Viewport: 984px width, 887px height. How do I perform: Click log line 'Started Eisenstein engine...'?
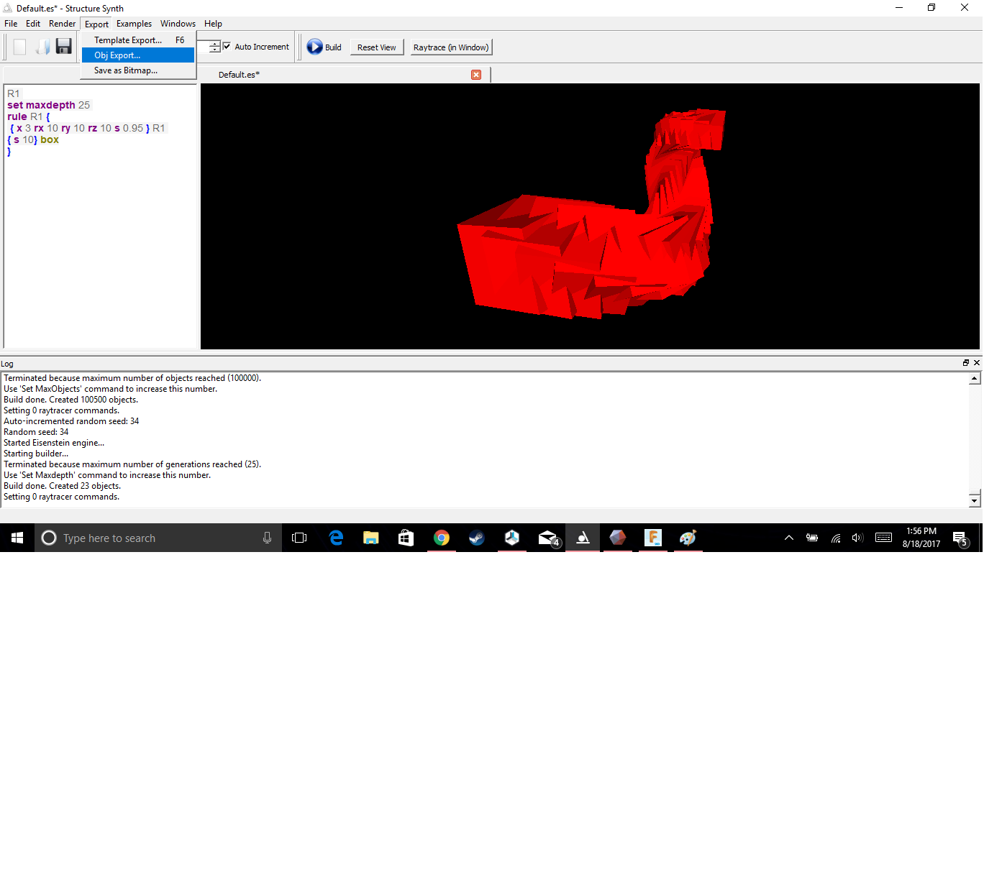click(x=54, y=443)
